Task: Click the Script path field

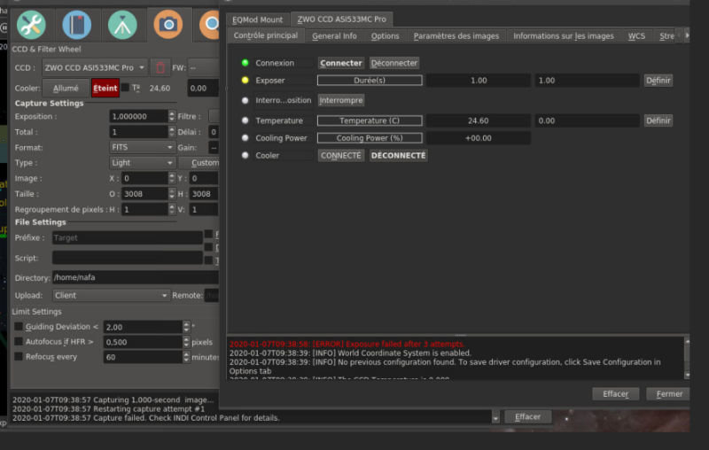Action: [x=127, y=258]
